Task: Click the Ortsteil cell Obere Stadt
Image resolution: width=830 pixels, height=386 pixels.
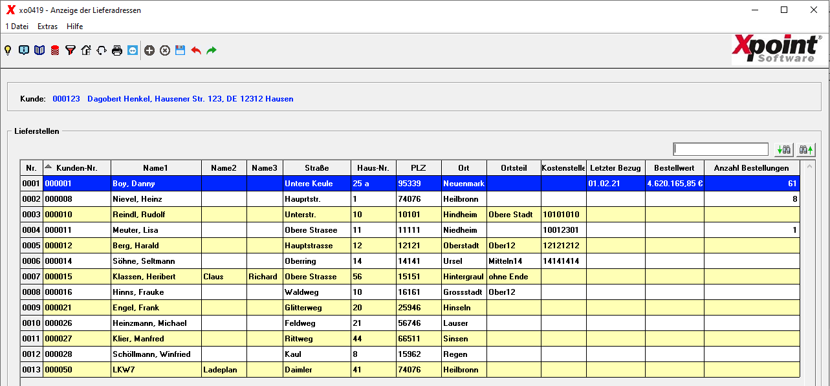Action: (514, 215)
